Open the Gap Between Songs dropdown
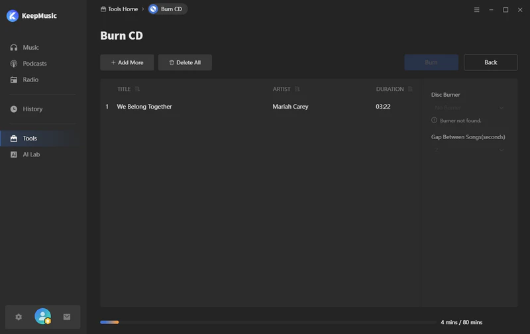Image resolution: width=530 pixels, height=334 pixels. (x=469, y=150)
